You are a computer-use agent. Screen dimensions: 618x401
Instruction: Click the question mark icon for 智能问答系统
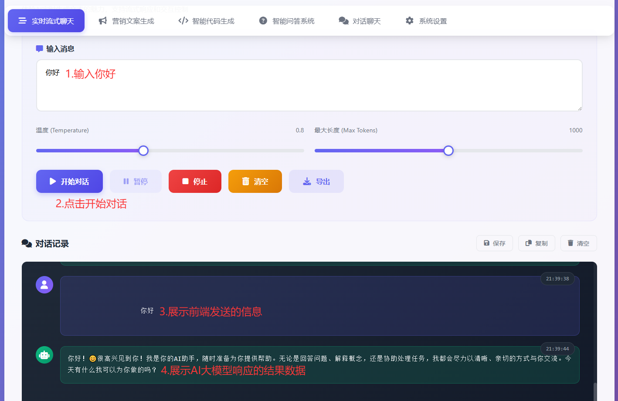(x=263, y=21)
